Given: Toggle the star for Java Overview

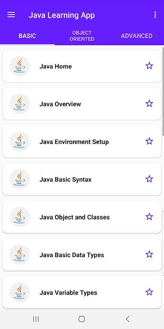Looking at the screenshot, I should click(x=149, y=104).
